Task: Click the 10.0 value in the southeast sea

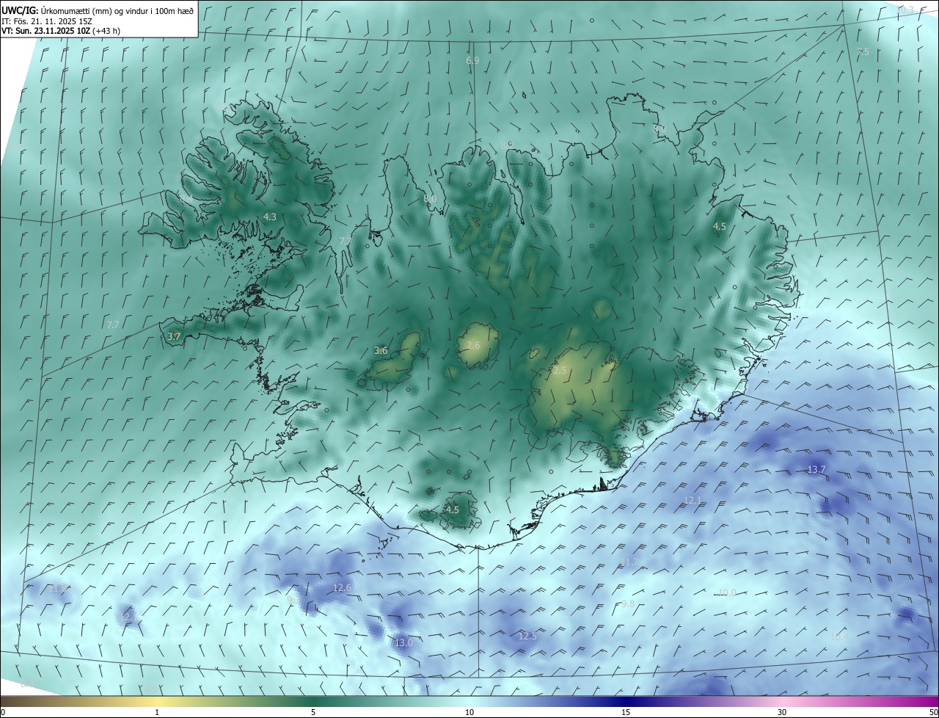Action: 727,593
